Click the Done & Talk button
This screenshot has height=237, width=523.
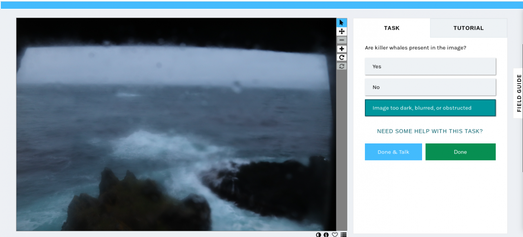[x=393, y=152]
